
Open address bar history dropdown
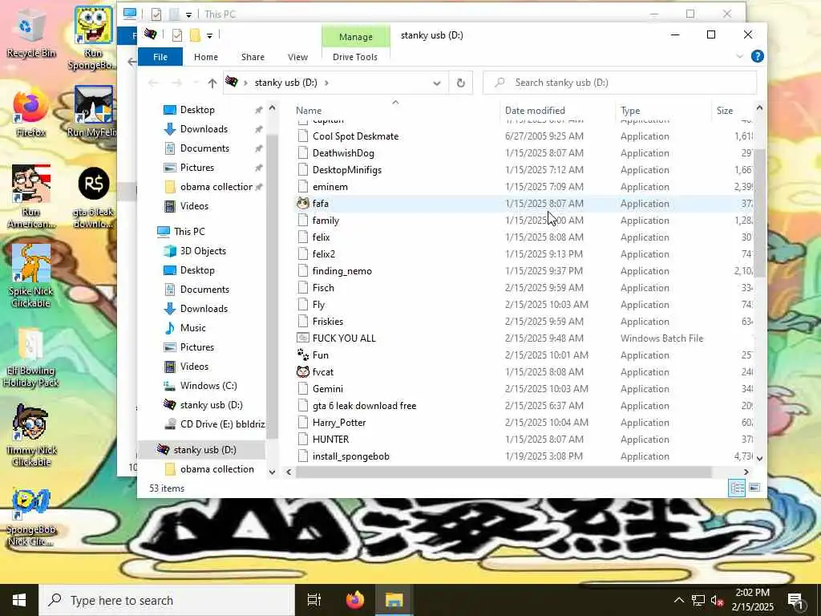point(437,83)
